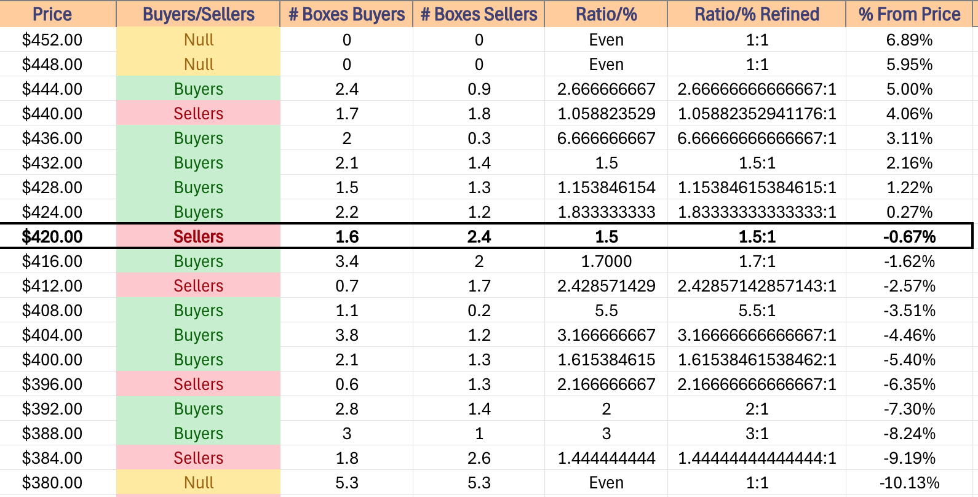Click the $416.00 price cell
Viewport: 978px width, 497px height.
click(58, 261)
